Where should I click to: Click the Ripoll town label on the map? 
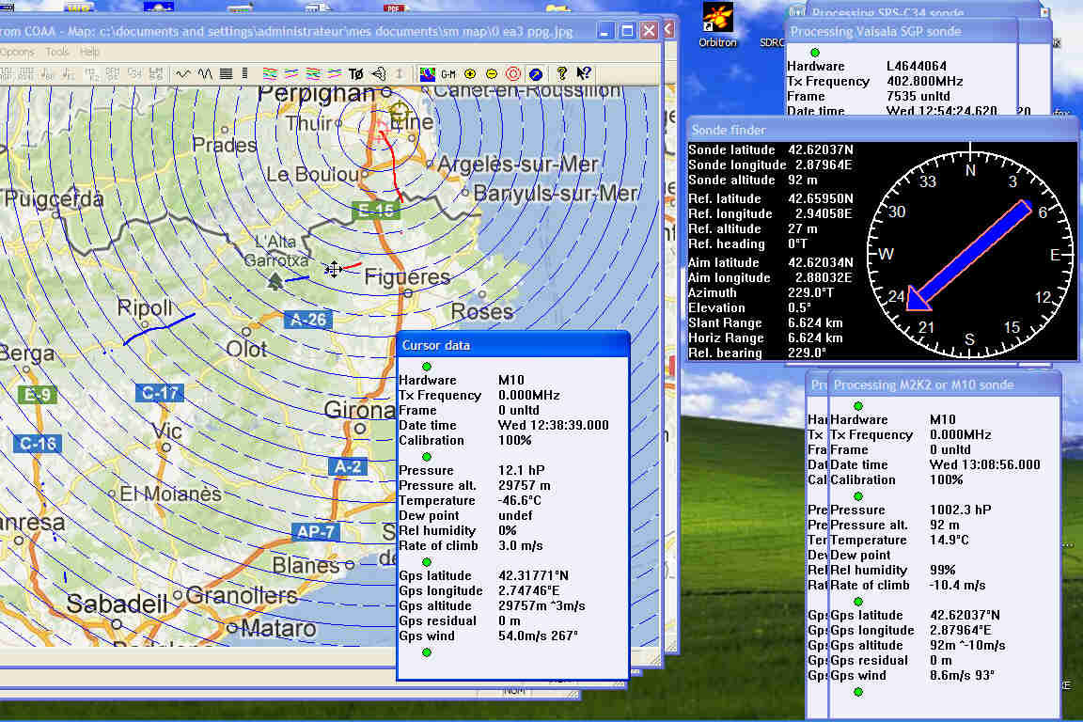click(x=145, y=307)
